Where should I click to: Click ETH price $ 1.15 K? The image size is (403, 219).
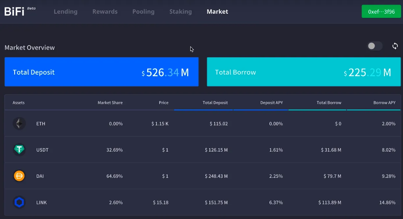coord(160,124)
